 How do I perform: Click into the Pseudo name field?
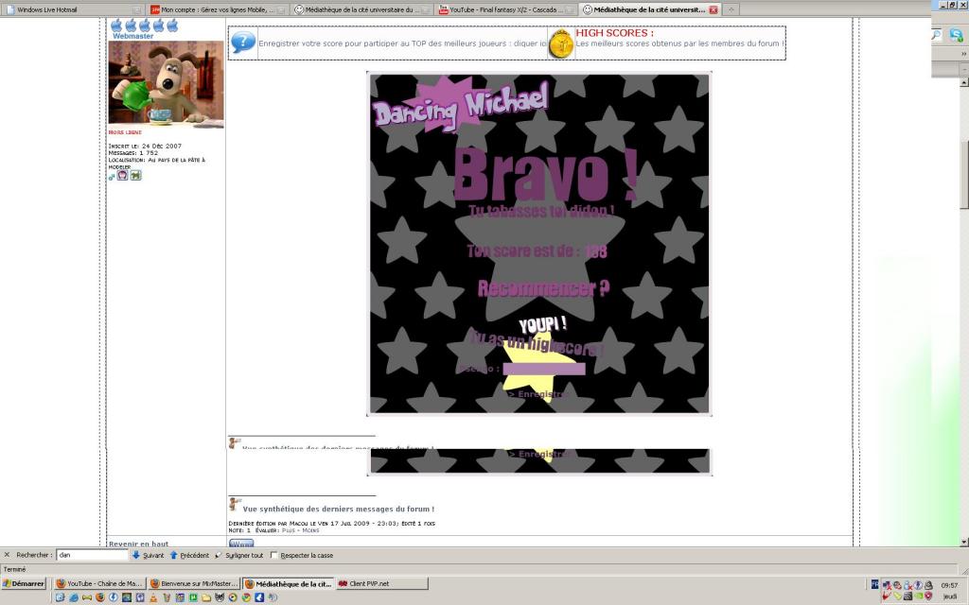(x=544, y=370)
